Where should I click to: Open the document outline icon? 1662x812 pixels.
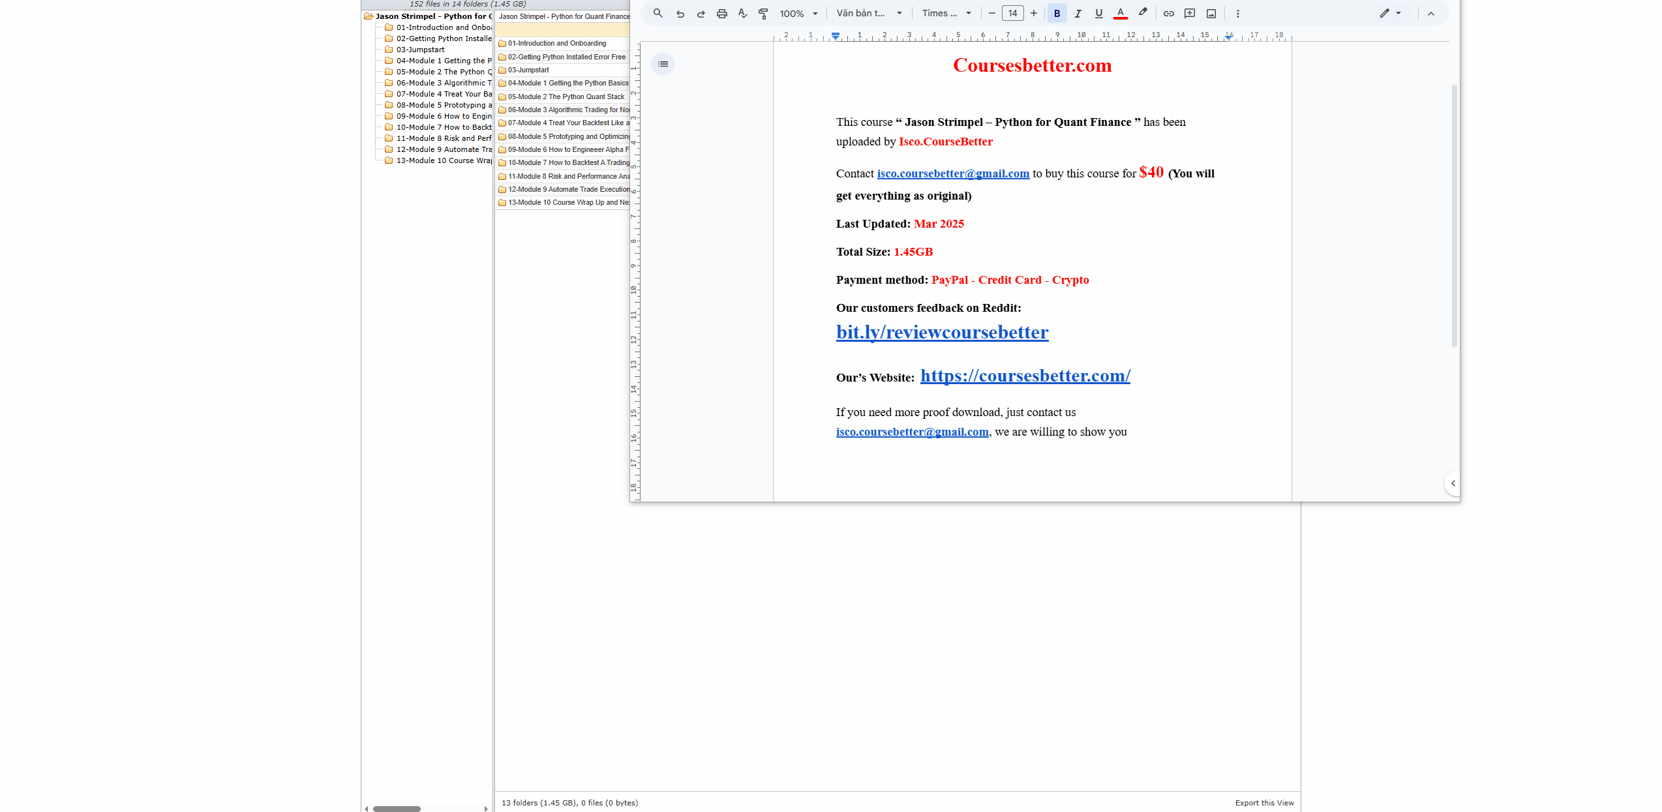pyautogui.click(x=663, y=64)
